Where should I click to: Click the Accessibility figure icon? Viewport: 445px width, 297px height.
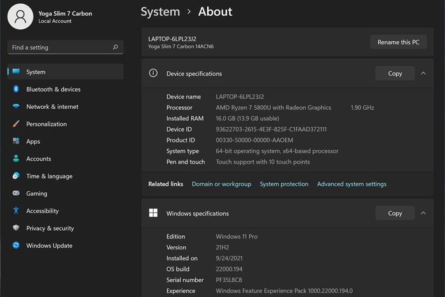[16, 211]
